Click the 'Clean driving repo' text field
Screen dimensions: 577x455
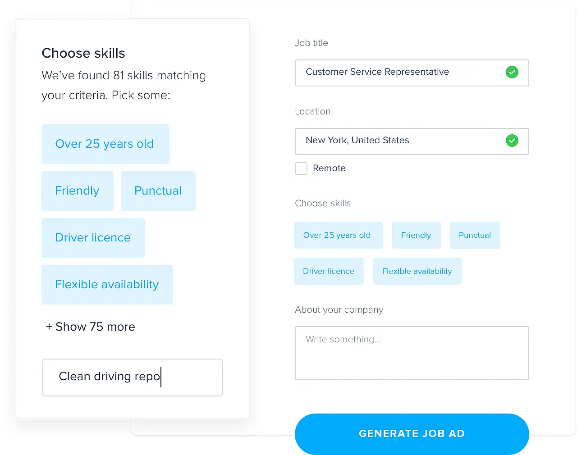pyautogui.click(x=132, y=377)
